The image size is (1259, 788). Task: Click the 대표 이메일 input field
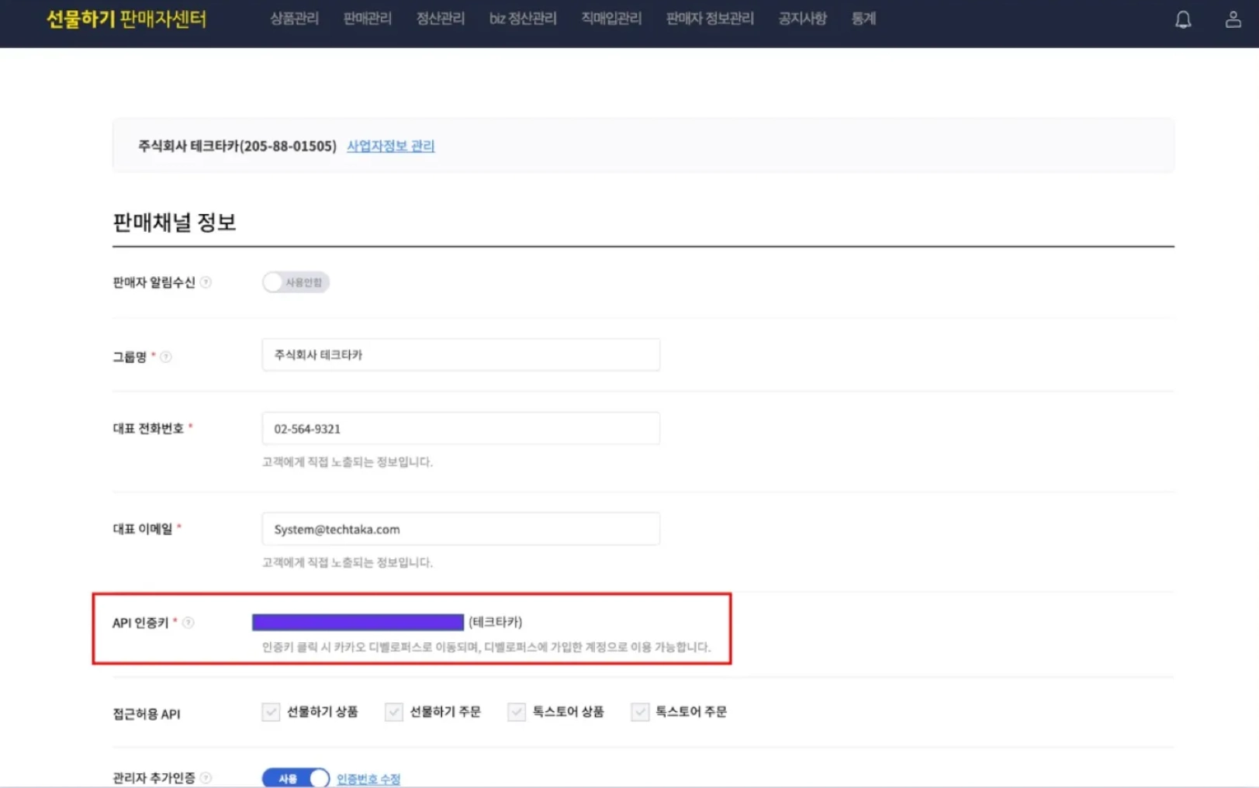(461, 529)
